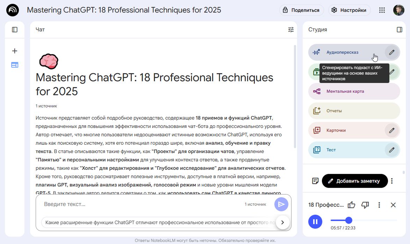
Task: Customize Тест with the pencil icon
Action: coord(392,150)
